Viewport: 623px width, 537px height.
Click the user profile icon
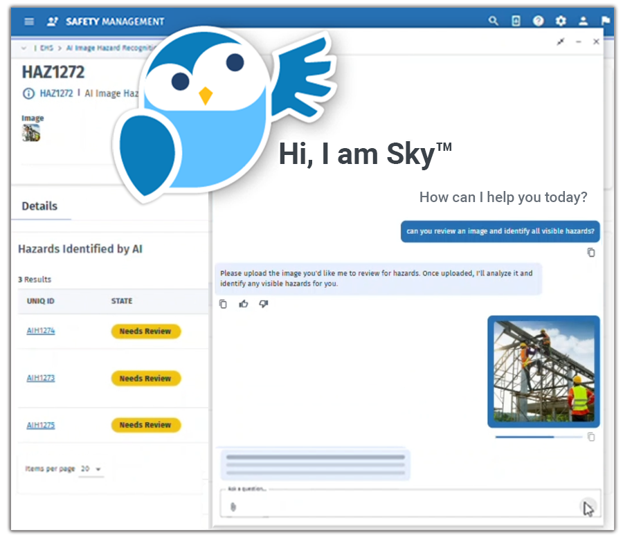[x=583, y=21]
